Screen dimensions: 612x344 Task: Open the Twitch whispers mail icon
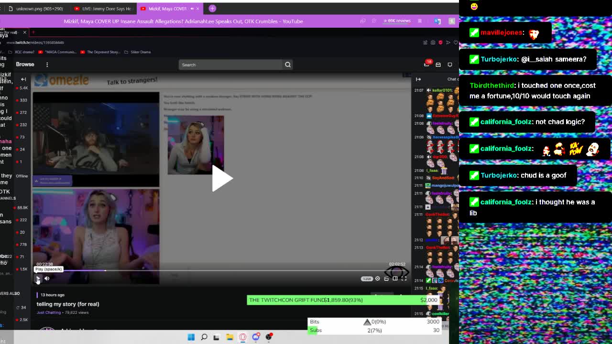click(438, 64)
